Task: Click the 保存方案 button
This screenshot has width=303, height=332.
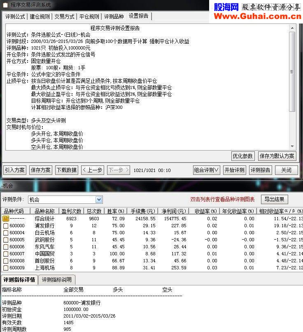Action: click(x=41, y=170)
